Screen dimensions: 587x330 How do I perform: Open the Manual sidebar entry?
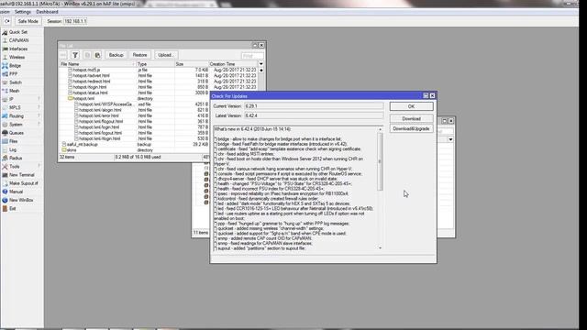point(16,192)
